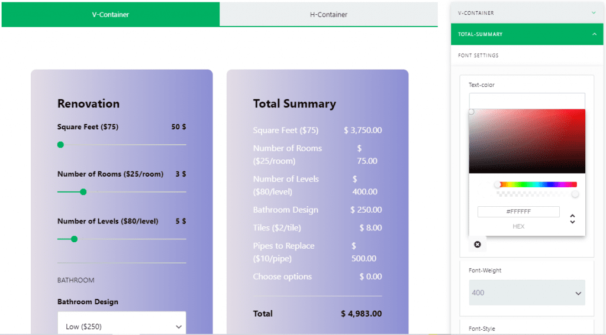606x335 pixels.
Task: Click the Total amount $ 4,983.00
Action: click(x=361, y=314)
